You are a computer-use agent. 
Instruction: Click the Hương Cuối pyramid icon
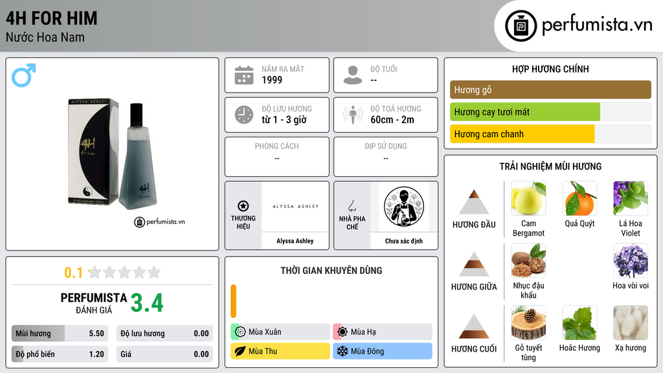tap(474, 326)
